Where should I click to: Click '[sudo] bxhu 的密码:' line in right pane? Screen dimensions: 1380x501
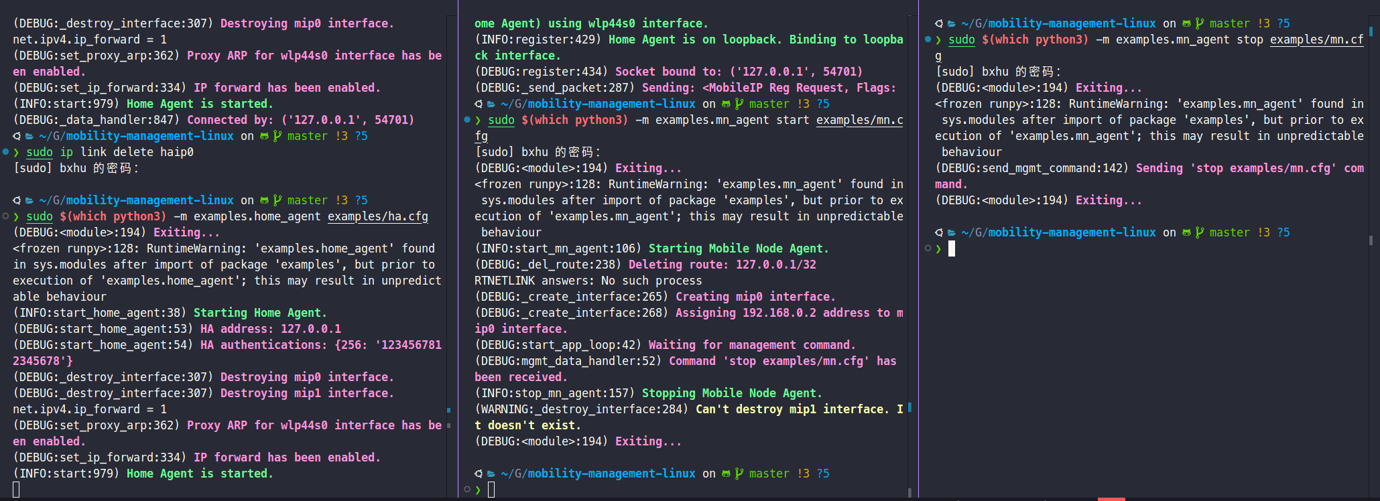(x=999, y=72)
